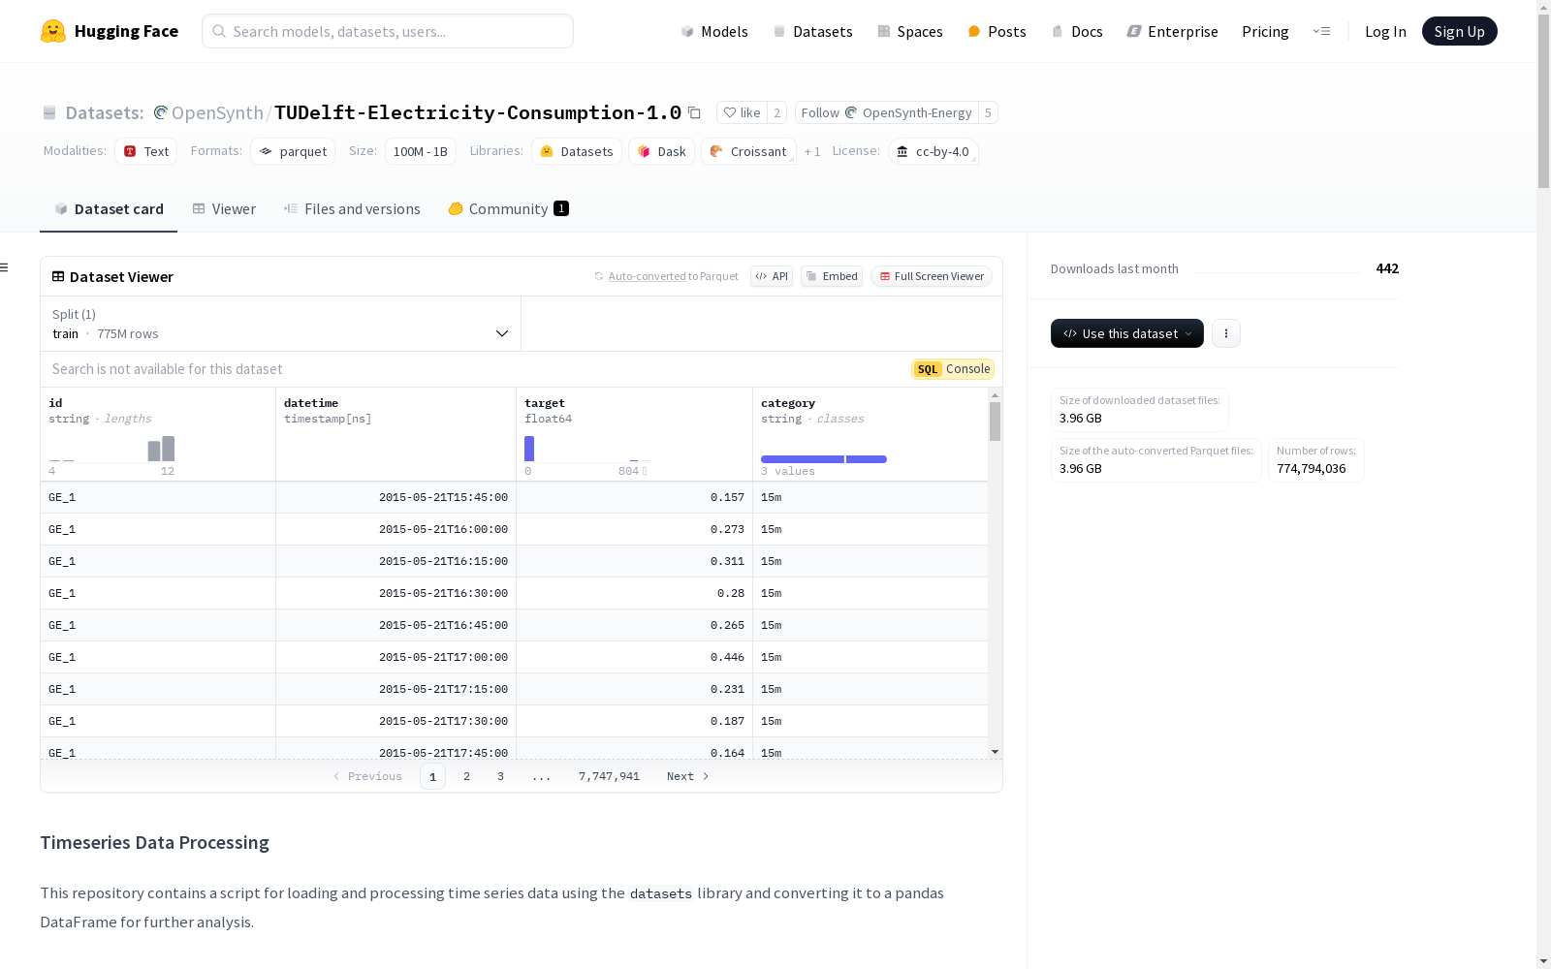Click the Croissant library tag

click(748, 151)
